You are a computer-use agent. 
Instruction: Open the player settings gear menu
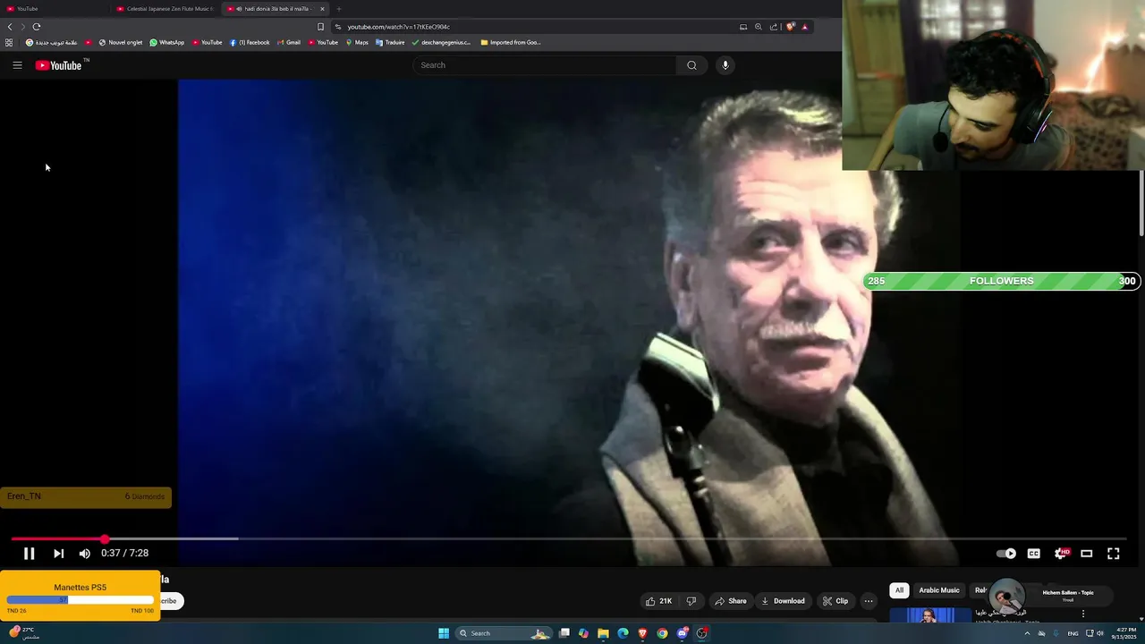[1061, 554]
